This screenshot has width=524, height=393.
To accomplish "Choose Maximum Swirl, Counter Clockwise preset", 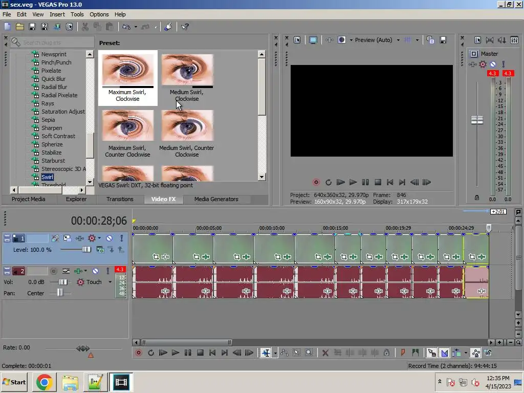I will [x=127, y=134].
